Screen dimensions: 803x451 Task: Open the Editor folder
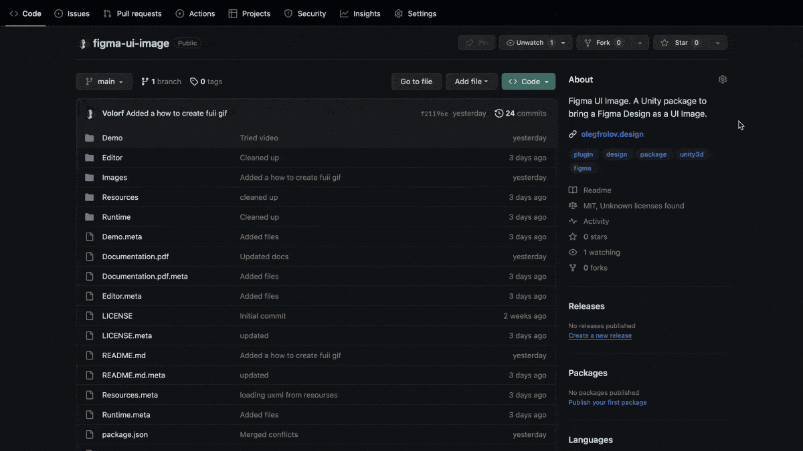pos(112,158)
